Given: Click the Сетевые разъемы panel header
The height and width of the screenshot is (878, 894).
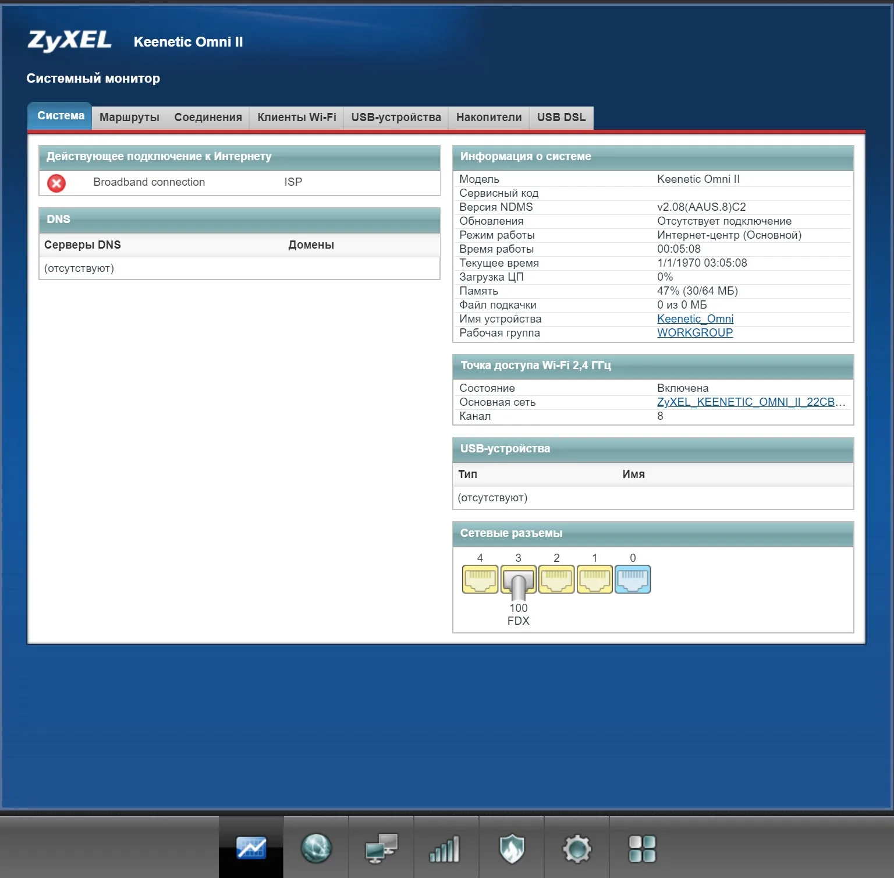Looking at the screenshot, I should (x=653, y=534).
